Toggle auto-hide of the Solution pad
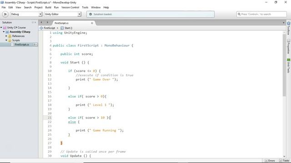The width and height of the screenshot is (291, 163). pos(33,22)
